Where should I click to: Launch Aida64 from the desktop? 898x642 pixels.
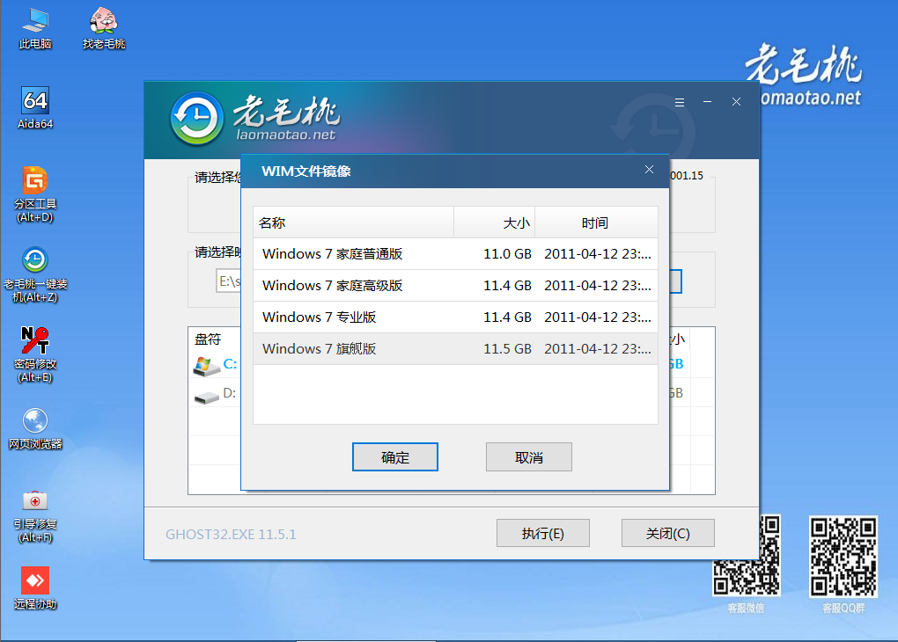click(x=35, y=108)
